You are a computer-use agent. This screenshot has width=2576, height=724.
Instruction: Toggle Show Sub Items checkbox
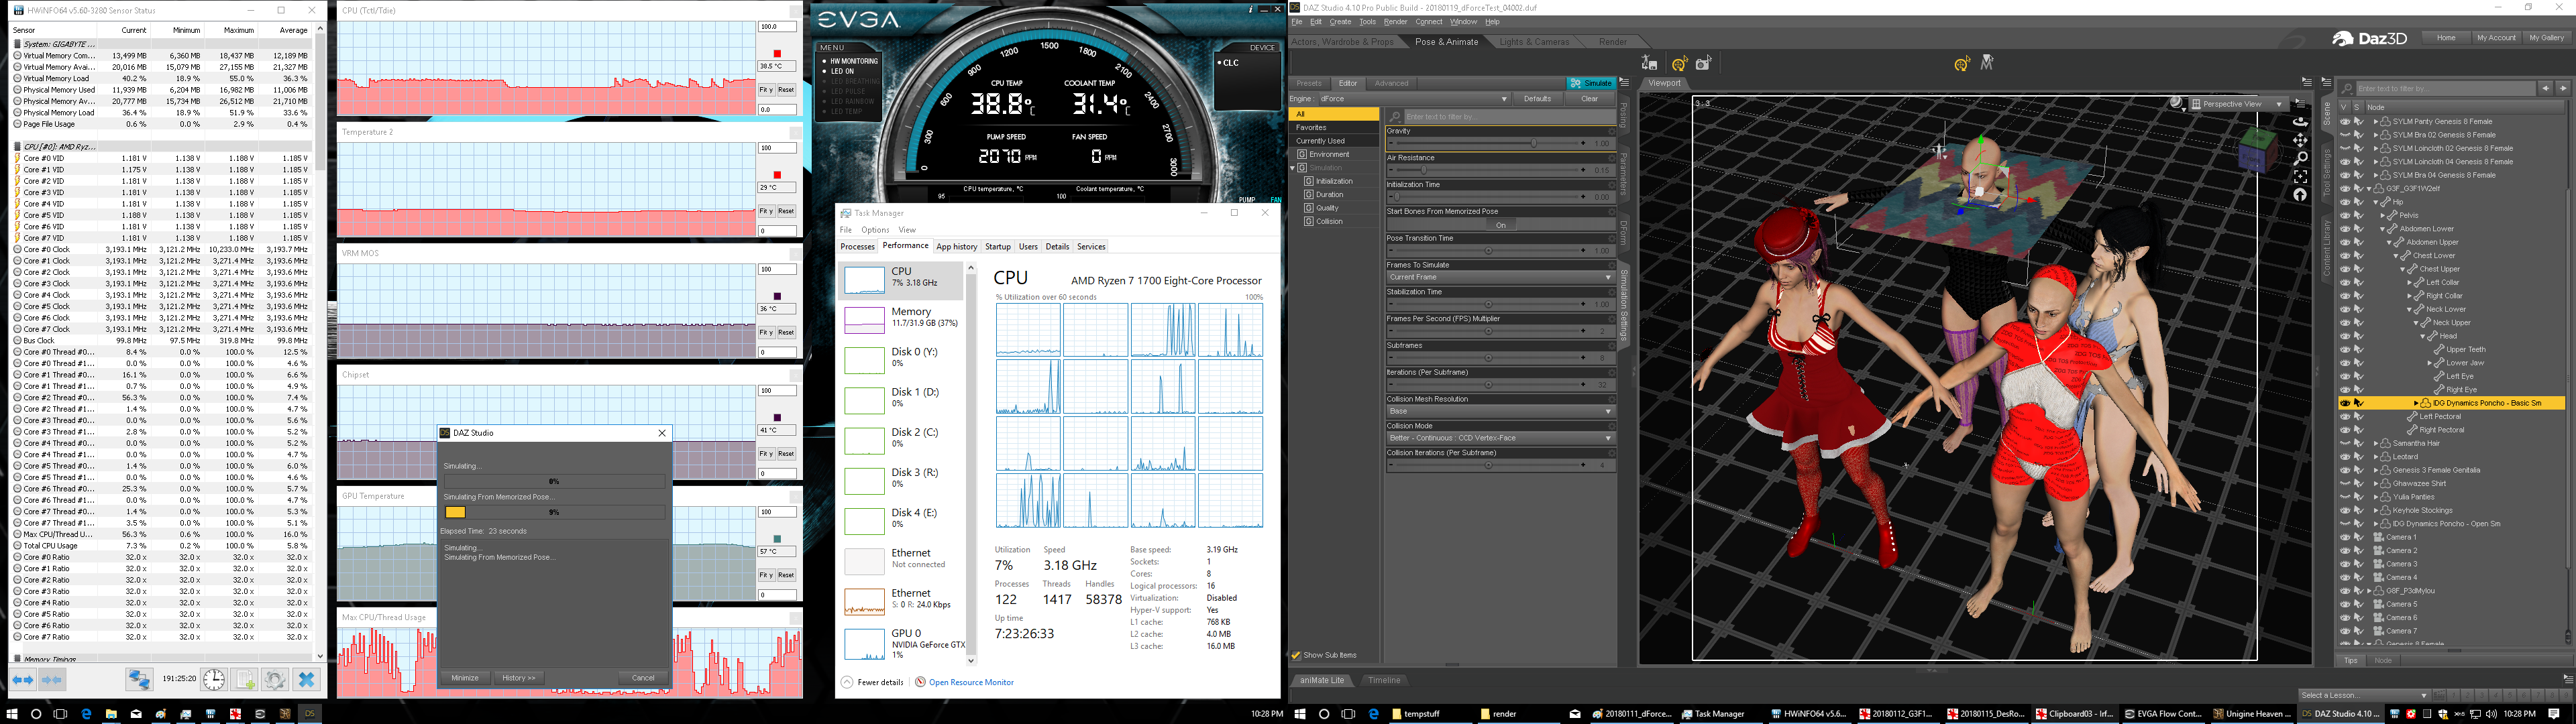click(x=1296, y=655)
